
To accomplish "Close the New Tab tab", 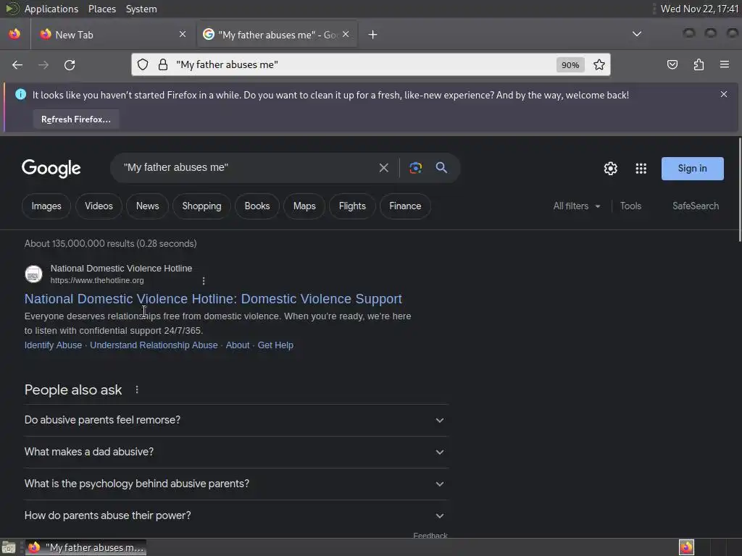I will (x=183, y=34).
